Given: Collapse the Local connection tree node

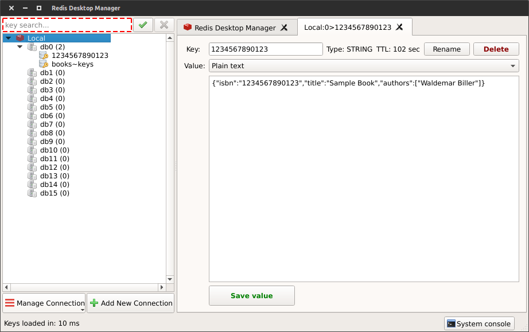Looking at the screenshot, I should tap(8, 38).
